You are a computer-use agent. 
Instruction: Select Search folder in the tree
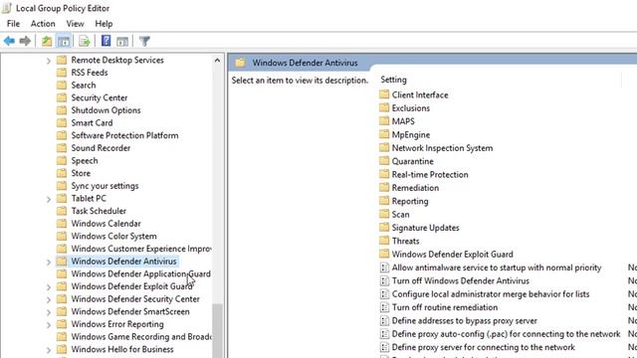(x=84, y=86)
